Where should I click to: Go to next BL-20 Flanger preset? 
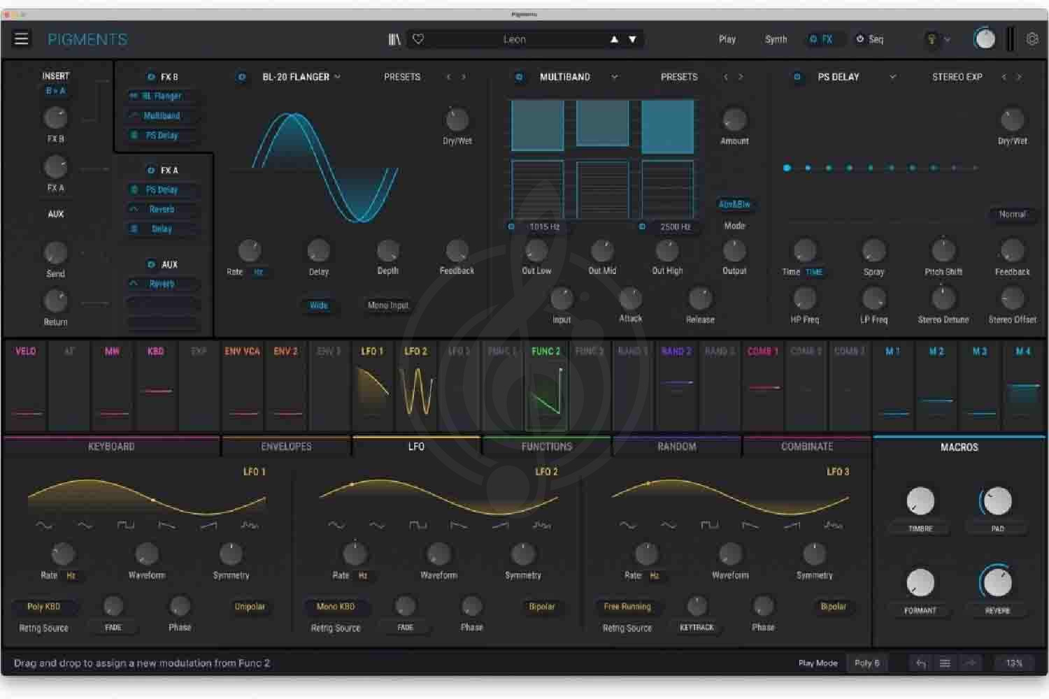click(463, 77)
